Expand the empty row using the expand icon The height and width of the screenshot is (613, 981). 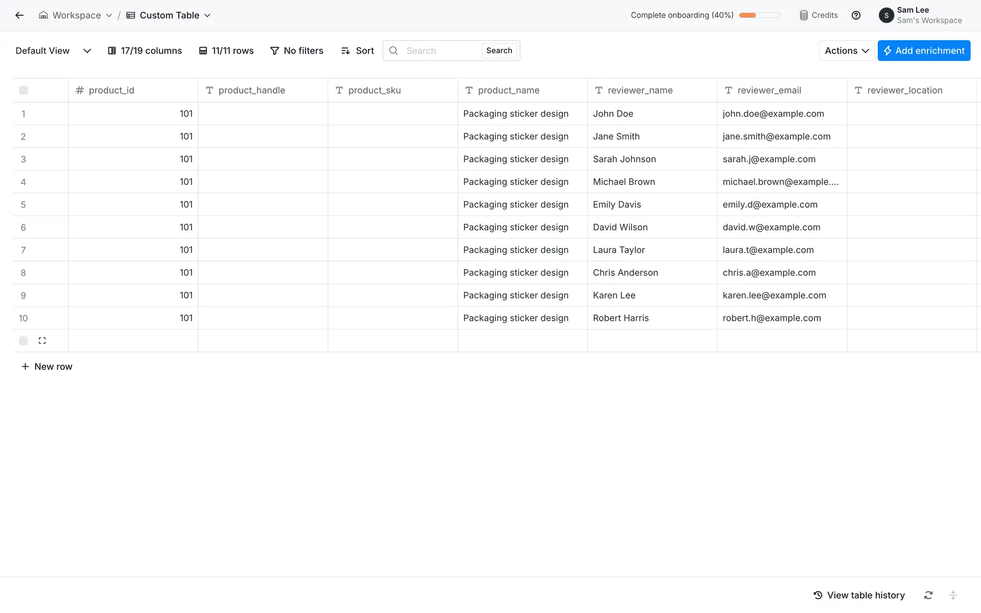[x=42, y=341]
